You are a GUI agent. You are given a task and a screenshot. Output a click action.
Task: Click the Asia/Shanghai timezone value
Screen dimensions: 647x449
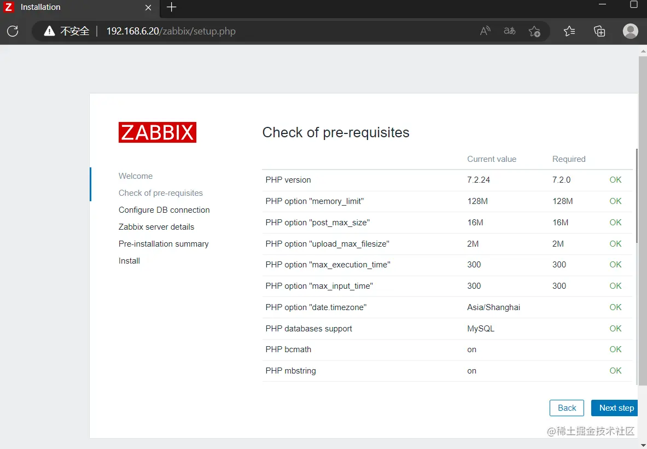point(493,307)
